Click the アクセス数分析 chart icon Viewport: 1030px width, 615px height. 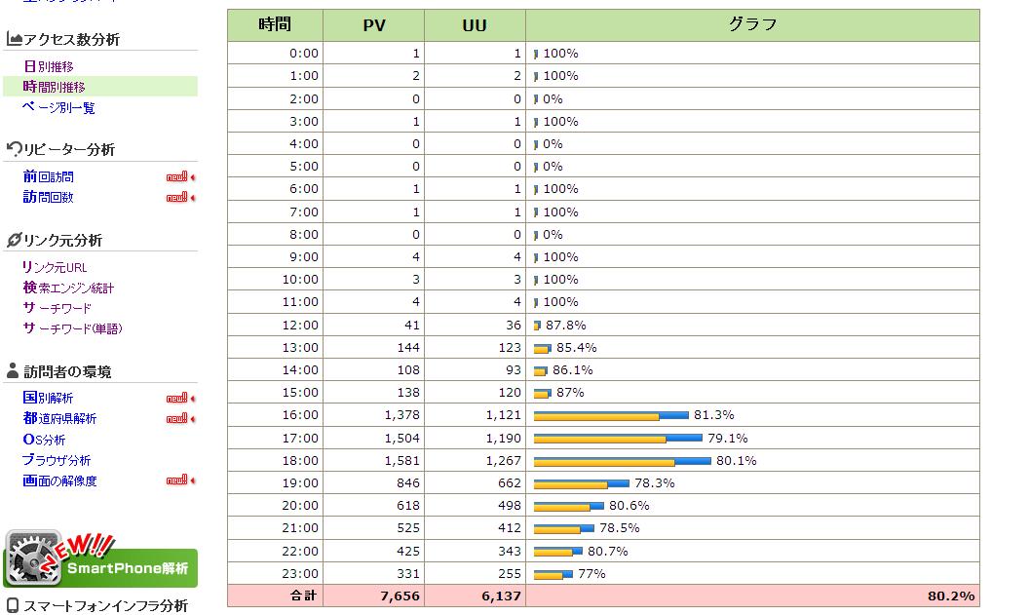14,39
